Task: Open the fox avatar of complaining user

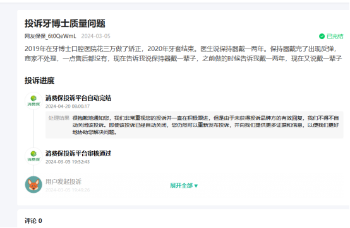Action: tap(33, 185)
